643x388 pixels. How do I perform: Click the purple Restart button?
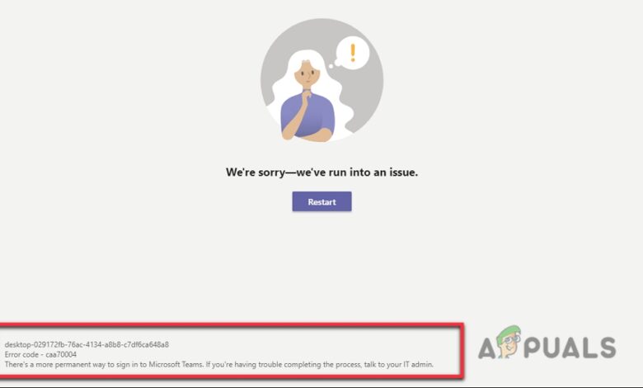coord(321,201)
